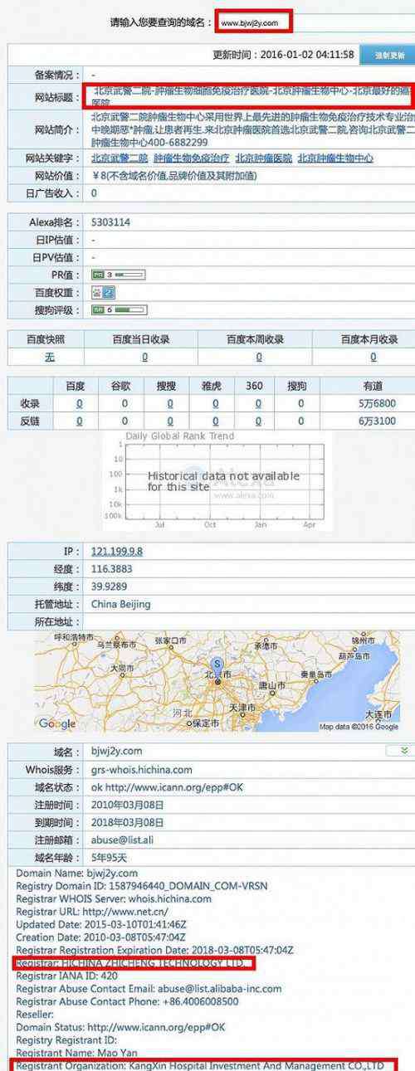415x1071 pixels.
Task: Open the 百度本月收录 count link
Action: [373, 357]
